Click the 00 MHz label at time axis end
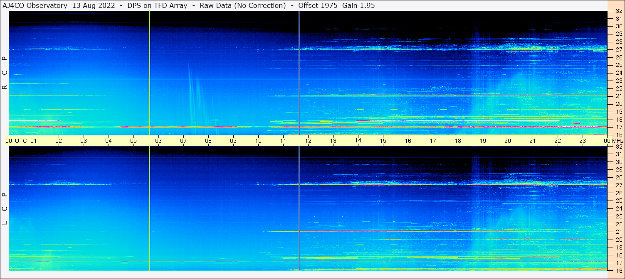The width and height of the screenshot is (625, 279). 613,141
